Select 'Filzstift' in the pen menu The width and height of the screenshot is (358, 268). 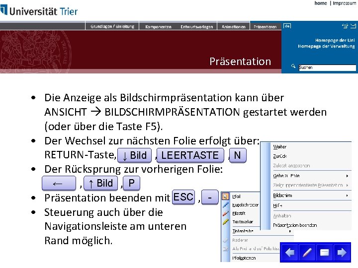[239, 213]
